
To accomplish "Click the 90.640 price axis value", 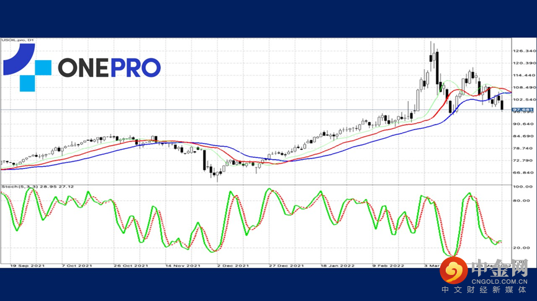I will pyautogui.click(x=524, y=124).
